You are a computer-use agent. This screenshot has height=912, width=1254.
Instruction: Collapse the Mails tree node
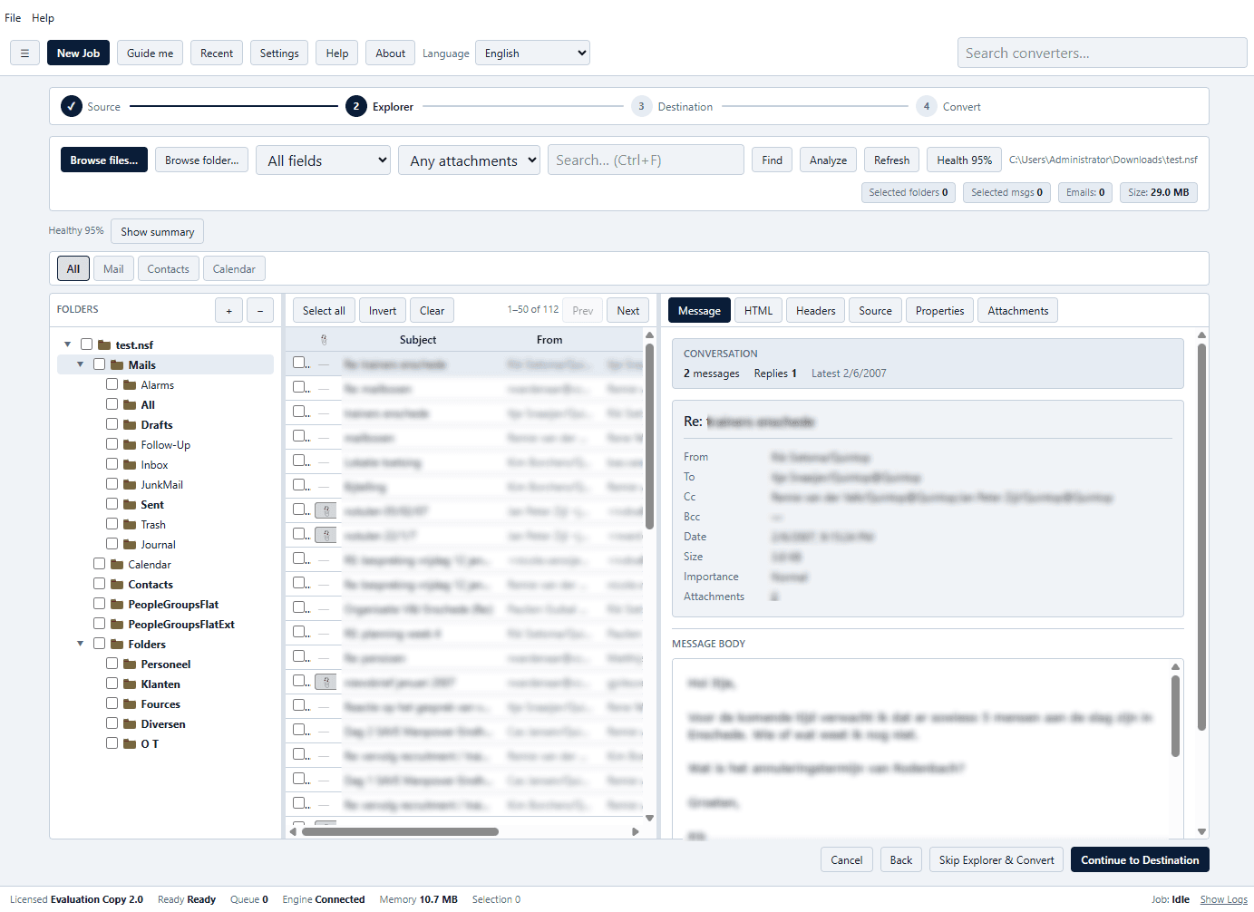coord(81,364)
